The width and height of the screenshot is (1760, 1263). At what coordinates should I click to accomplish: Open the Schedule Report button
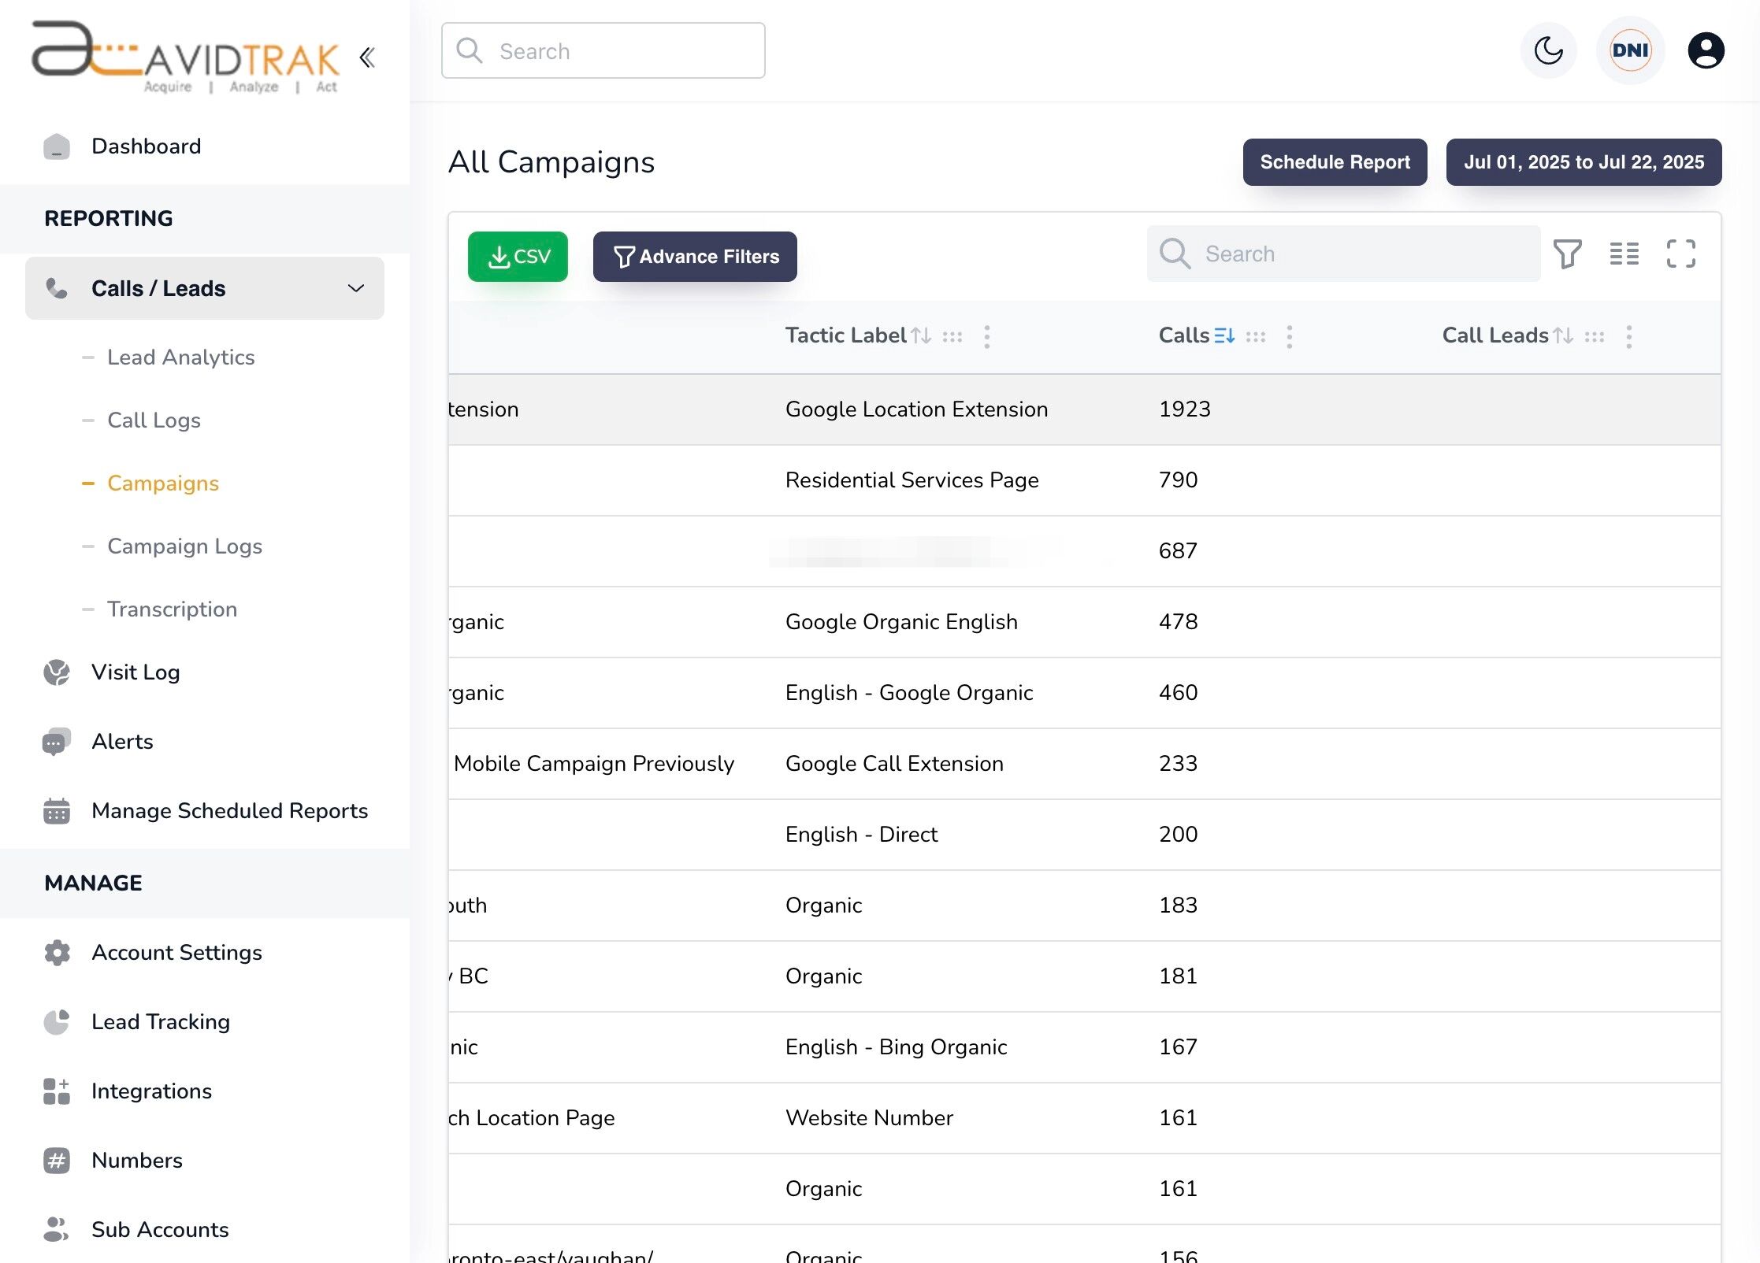tap(1335, 162)
